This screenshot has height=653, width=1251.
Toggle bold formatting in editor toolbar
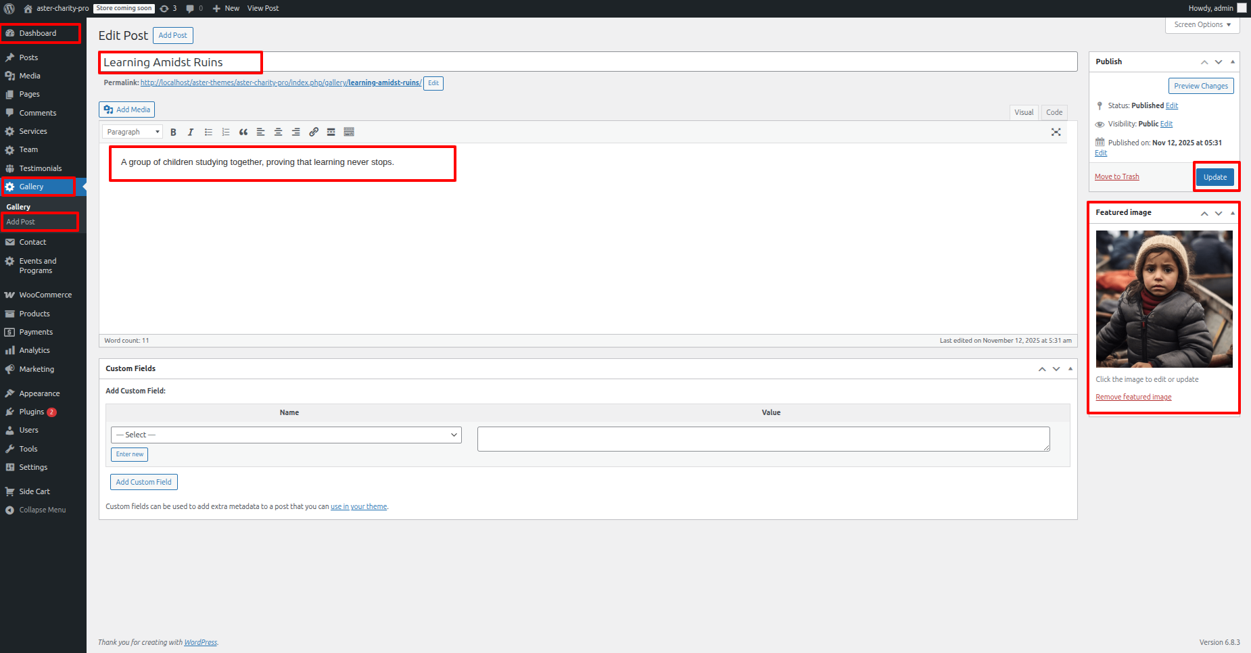pyautogui.click(x=173, y=132)
